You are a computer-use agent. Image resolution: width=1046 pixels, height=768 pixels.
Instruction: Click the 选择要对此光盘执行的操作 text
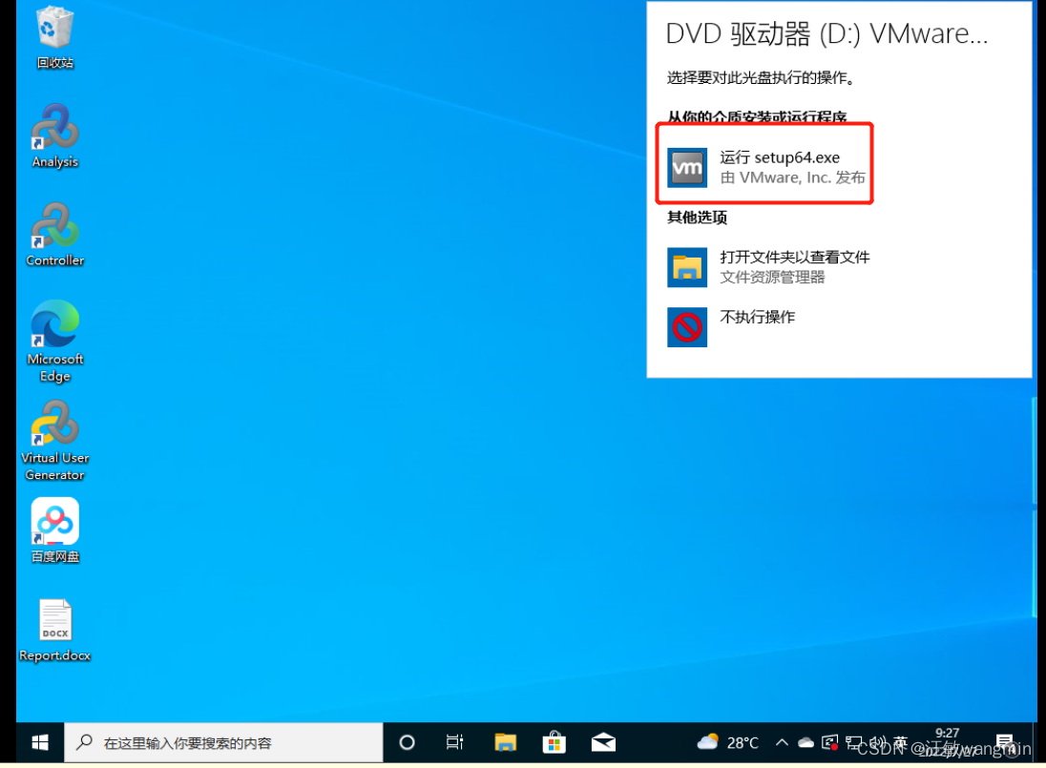coord(761,78)
